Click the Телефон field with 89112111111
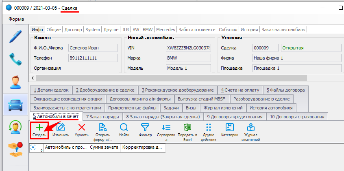This screenshot has height=171, width=344. (93, 58)
